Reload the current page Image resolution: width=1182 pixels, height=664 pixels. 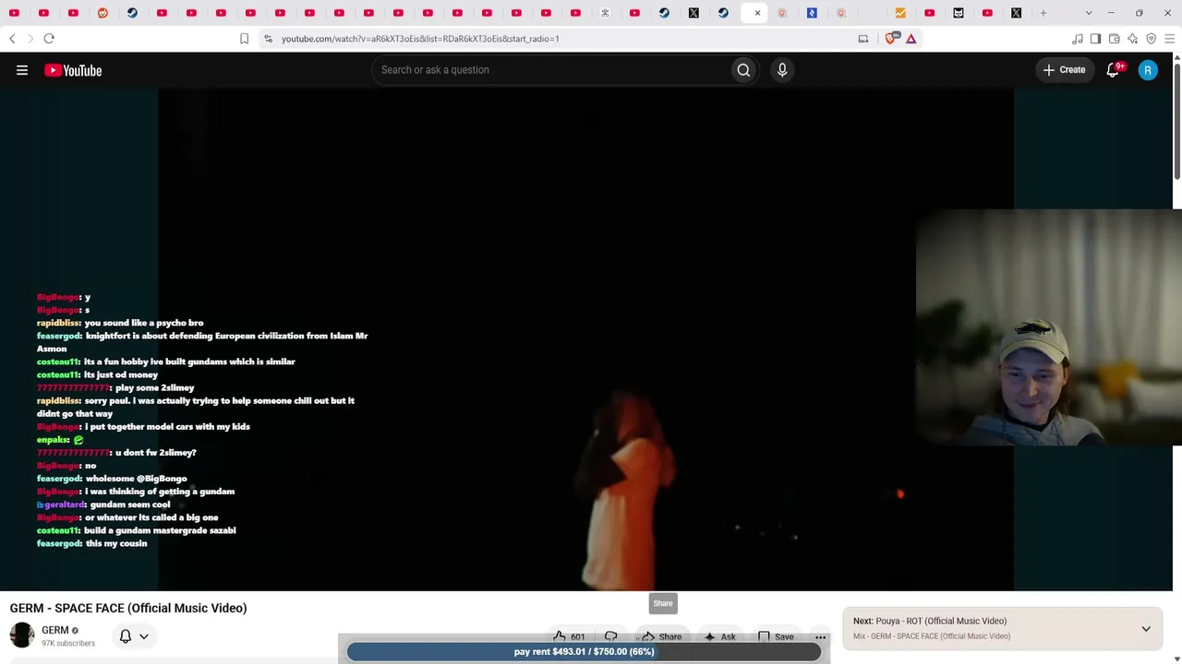tap(49, 39)
